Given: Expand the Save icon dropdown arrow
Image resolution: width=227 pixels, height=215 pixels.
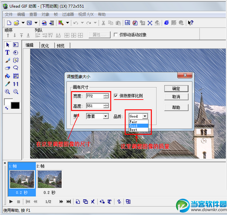Looking at the screenshot, I should pos(36,23).
